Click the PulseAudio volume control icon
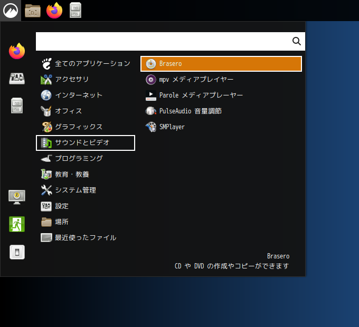 151,111
